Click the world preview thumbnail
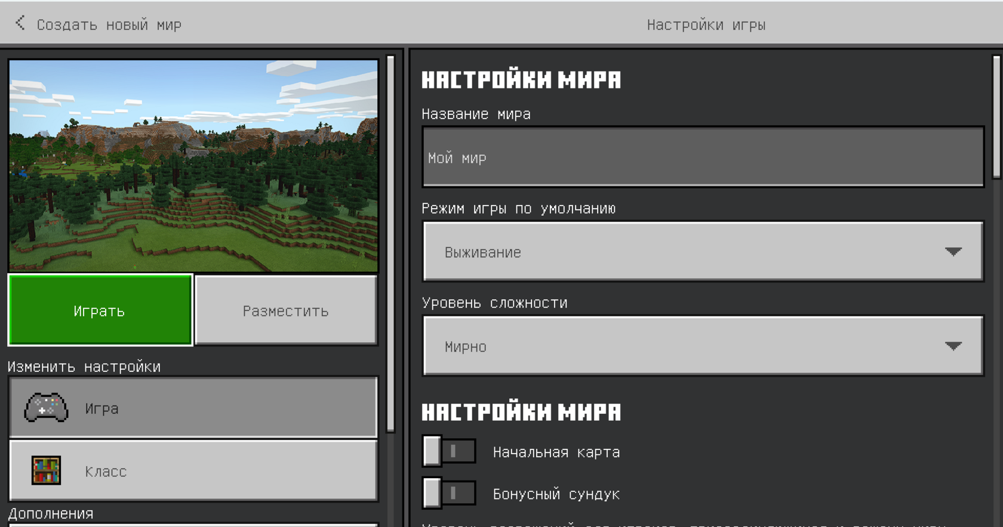1003x527 pixels. pos(193,166)
